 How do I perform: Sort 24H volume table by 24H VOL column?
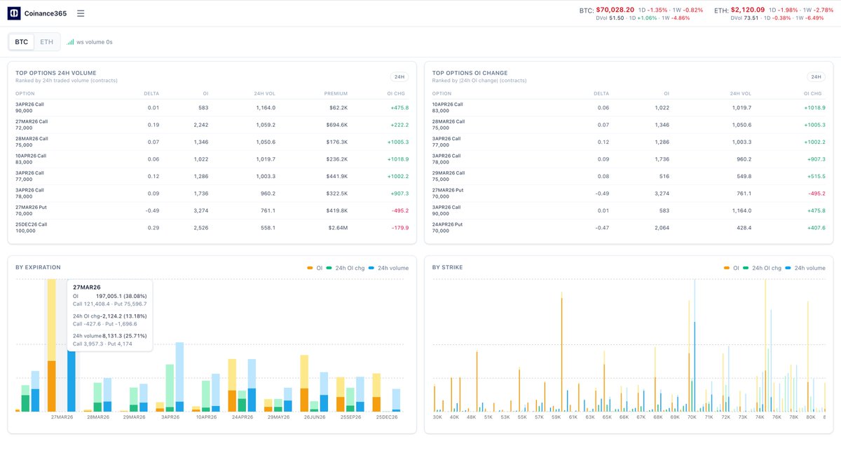click(x=264, y=93)
